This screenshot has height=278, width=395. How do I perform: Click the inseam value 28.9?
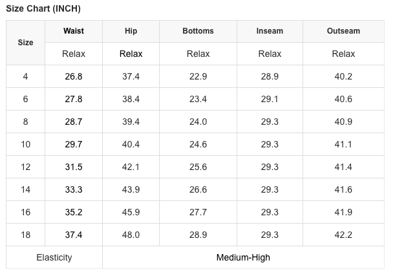click(270, 76)
